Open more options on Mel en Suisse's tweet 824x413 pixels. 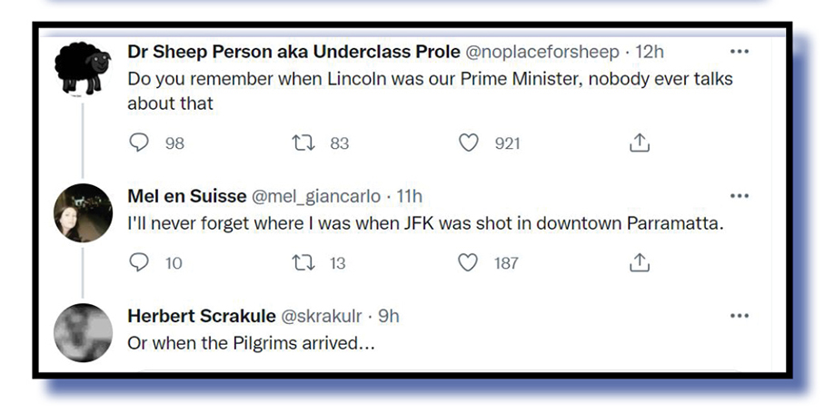tap(740, 196)
